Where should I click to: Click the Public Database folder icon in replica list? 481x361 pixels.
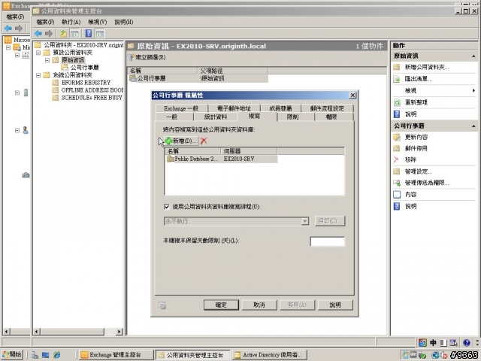[x=171, y=159]
